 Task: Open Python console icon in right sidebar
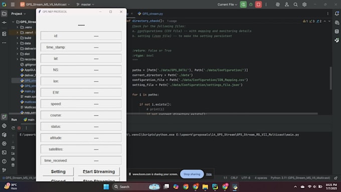click(336, 40)
